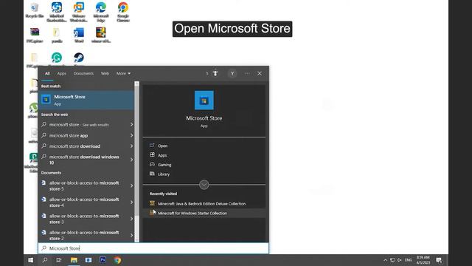472x266 pixels.
Task: Expand the arrow for document store-3
Action: click(131, 219)
